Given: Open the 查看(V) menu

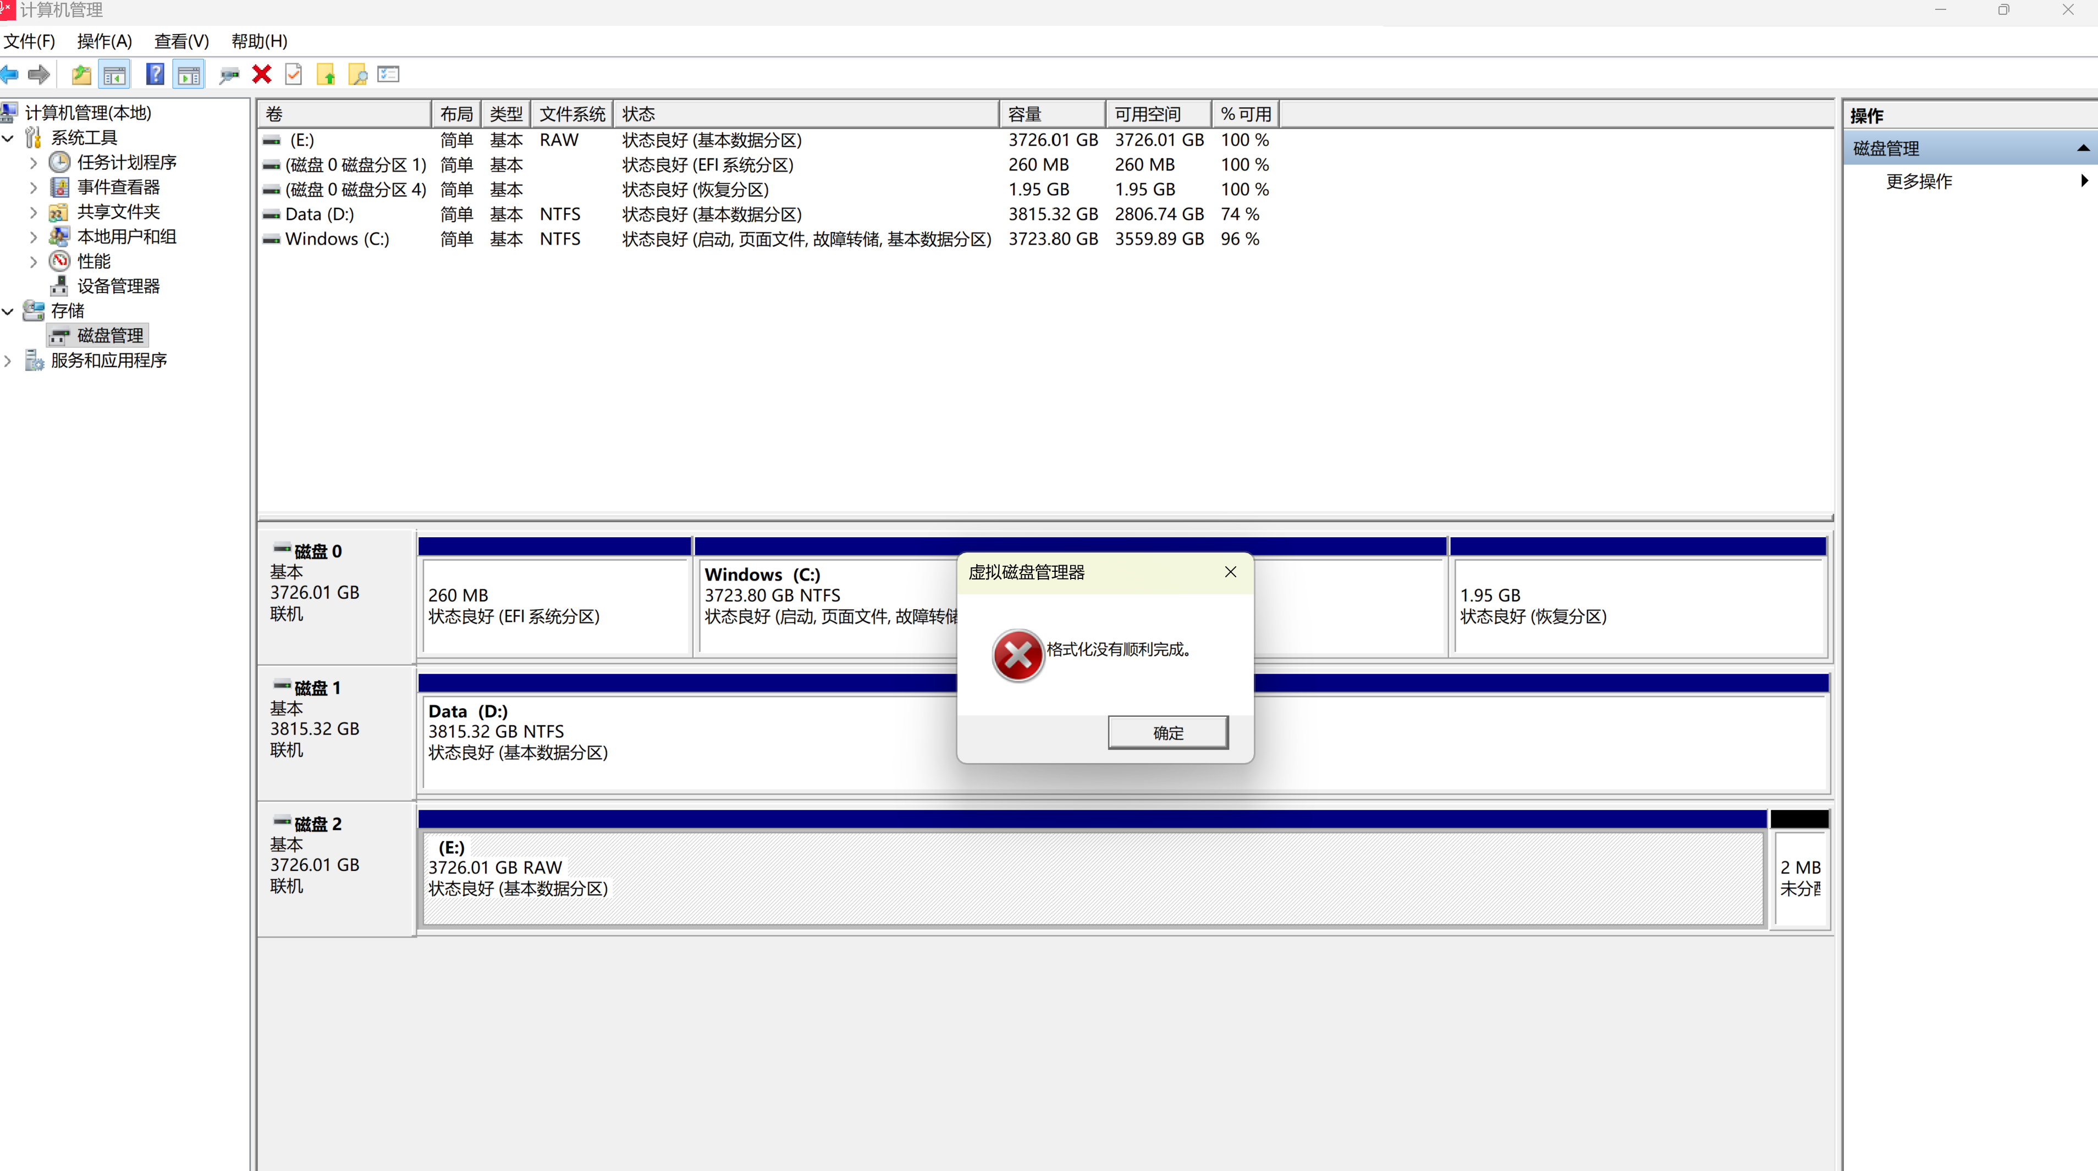Looking at the screenshot, I should (x=181, y=41).
